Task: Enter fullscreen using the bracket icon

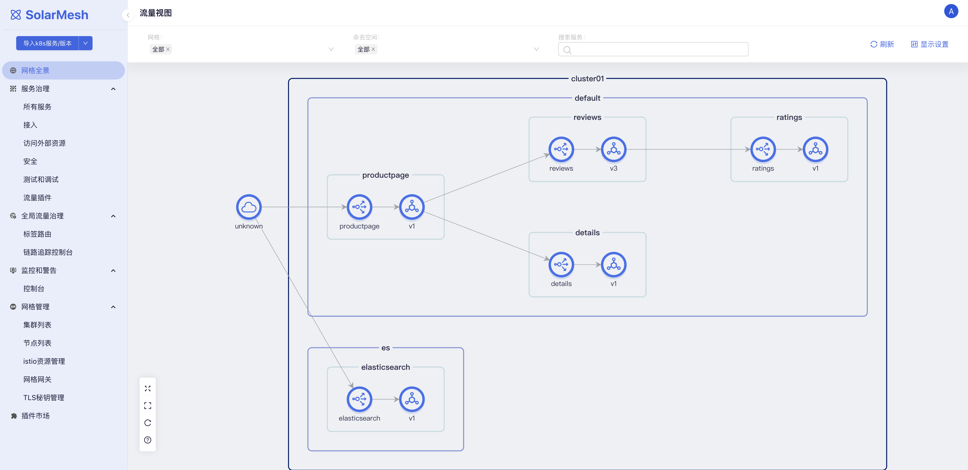Action: click(148, 405)
